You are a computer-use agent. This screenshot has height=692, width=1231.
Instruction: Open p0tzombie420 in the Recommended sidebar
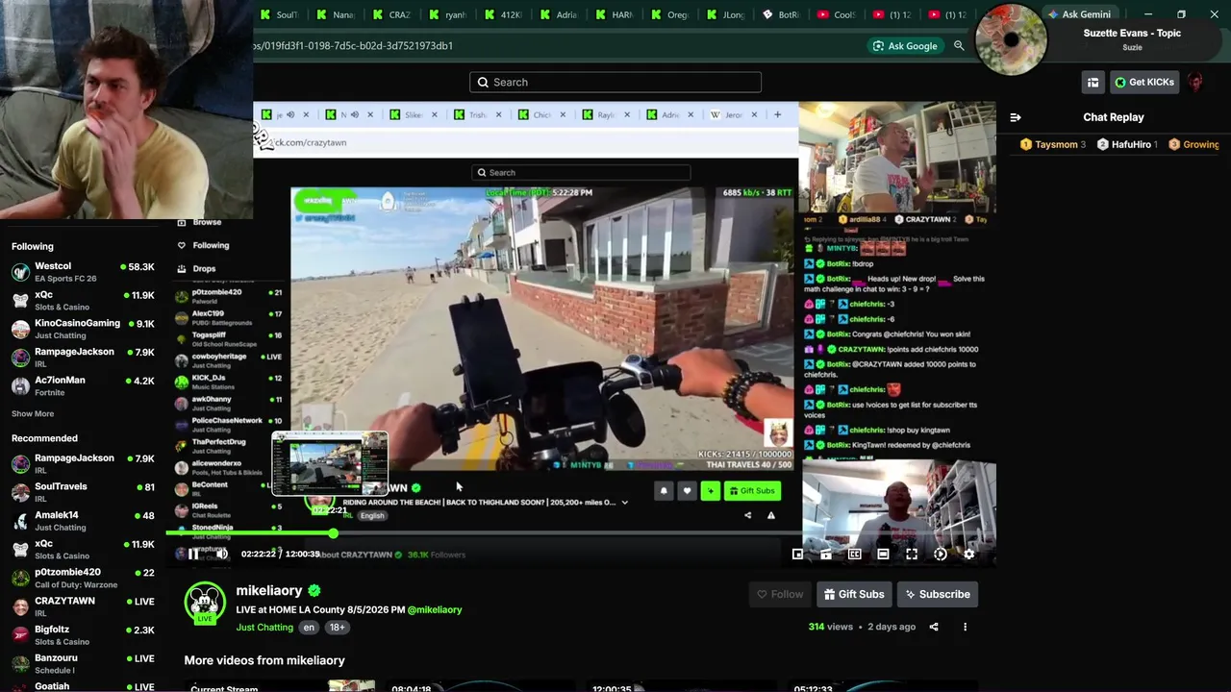pos(83,578)
